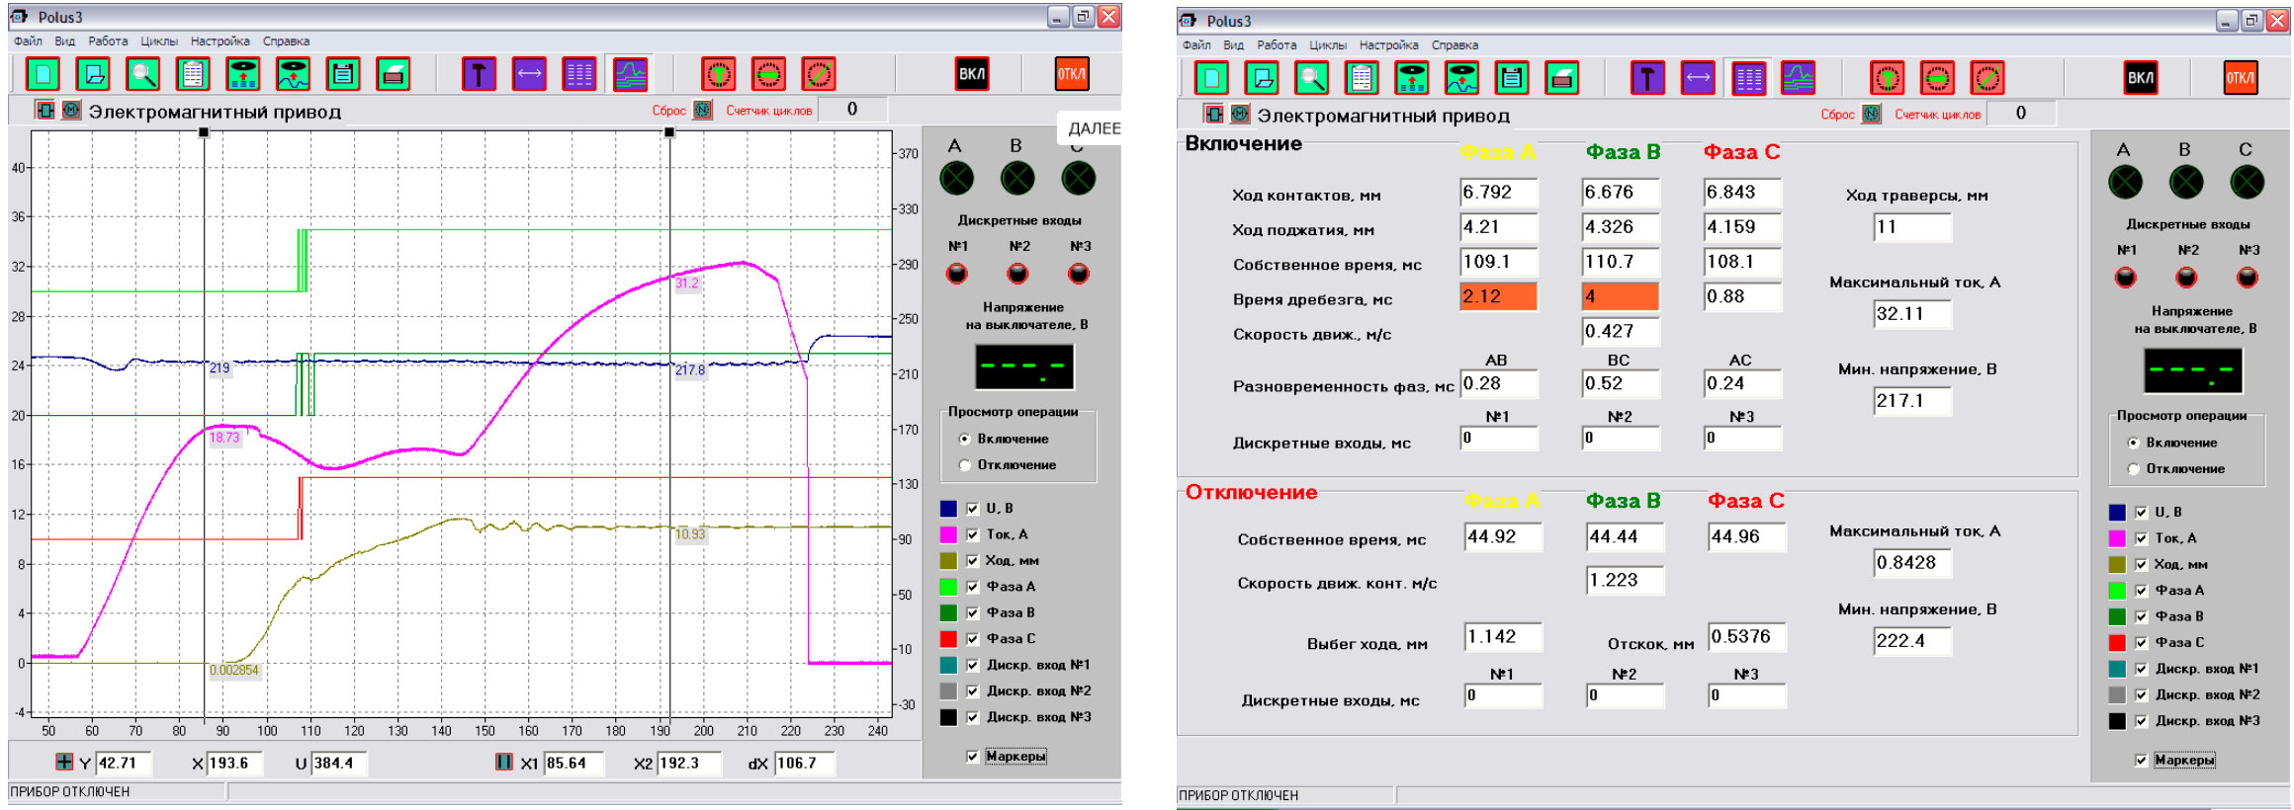Toggle Ток, А checkbox in graph window
This screenshot has width=2294, height=810.
click(x=973, y=534)
